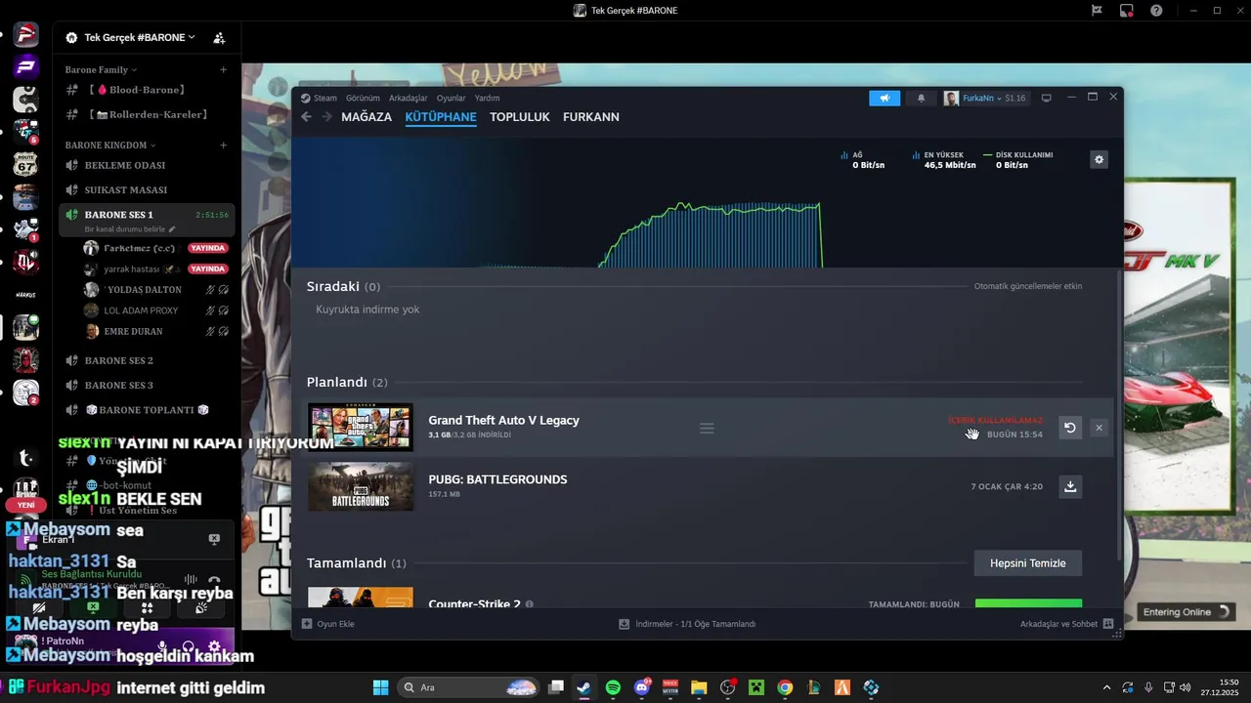Add a channel to Barone Family category

click(223, 70)
